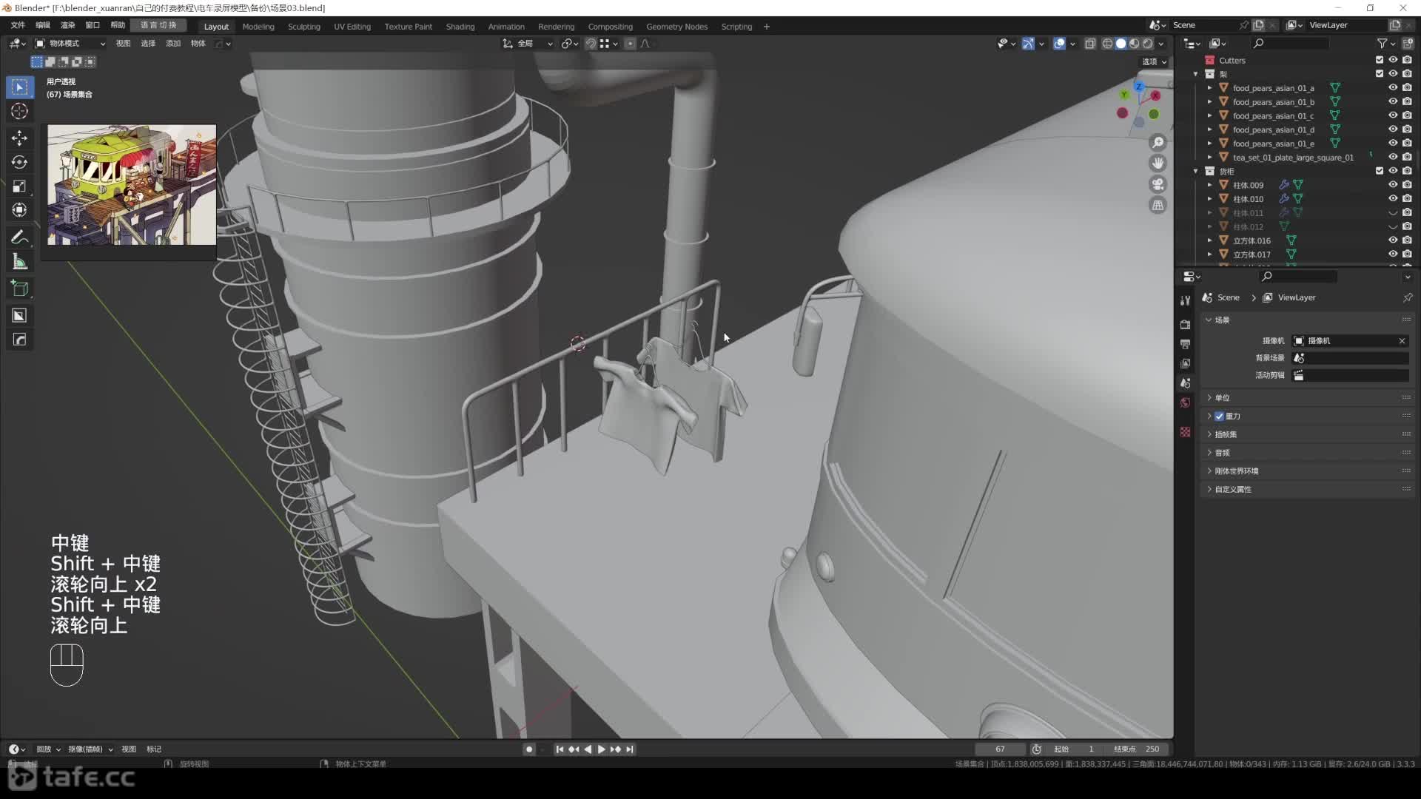Open the viewport shading options dropdown
Viewport: 1421px width, 799px height.
1161,44
